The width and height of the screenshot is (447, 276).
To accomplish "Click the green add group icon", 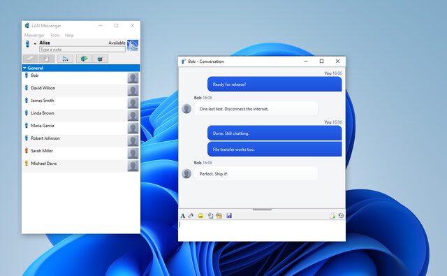I will click(x=84, y=59).
